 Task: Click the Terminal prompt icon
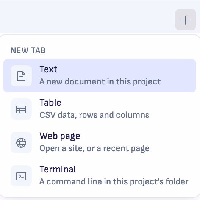point(21,176)
